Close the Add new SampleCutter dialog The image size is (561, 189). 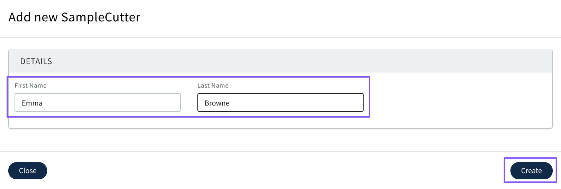pyautogui.click(x=28, y=171)
